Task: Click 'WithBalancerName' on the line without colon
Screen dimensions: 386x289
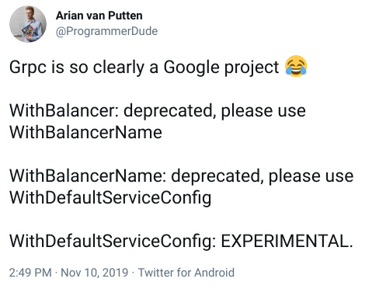Action: (x=85, y=132)
